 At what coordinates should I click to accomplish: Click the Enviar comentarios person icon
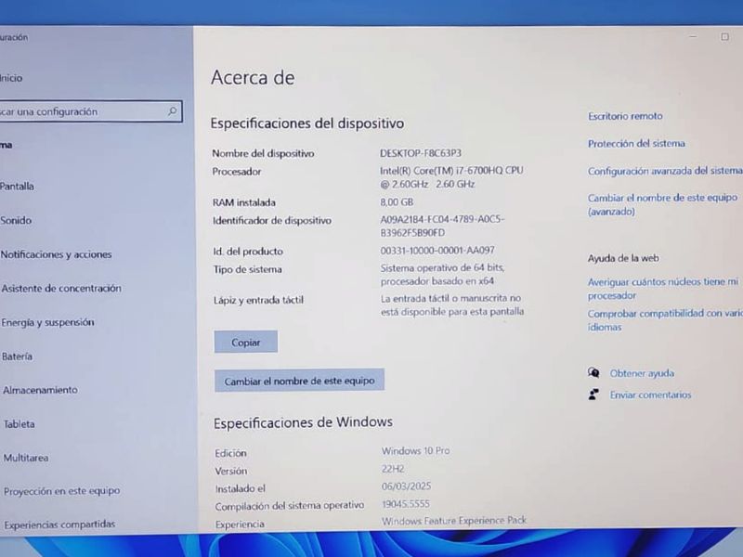(x=593, y=394)
